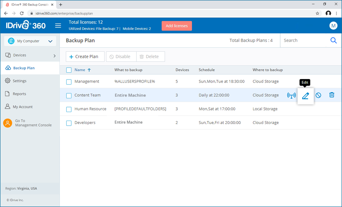Select Backup Plan in the sidebar

click(30, 68)
